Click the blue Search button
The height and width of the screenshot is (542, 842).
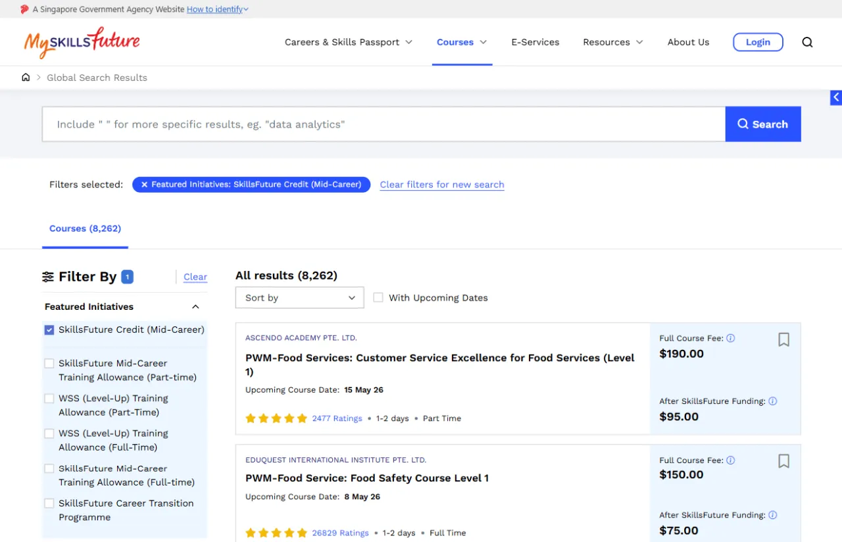click(x=763, y=124)
